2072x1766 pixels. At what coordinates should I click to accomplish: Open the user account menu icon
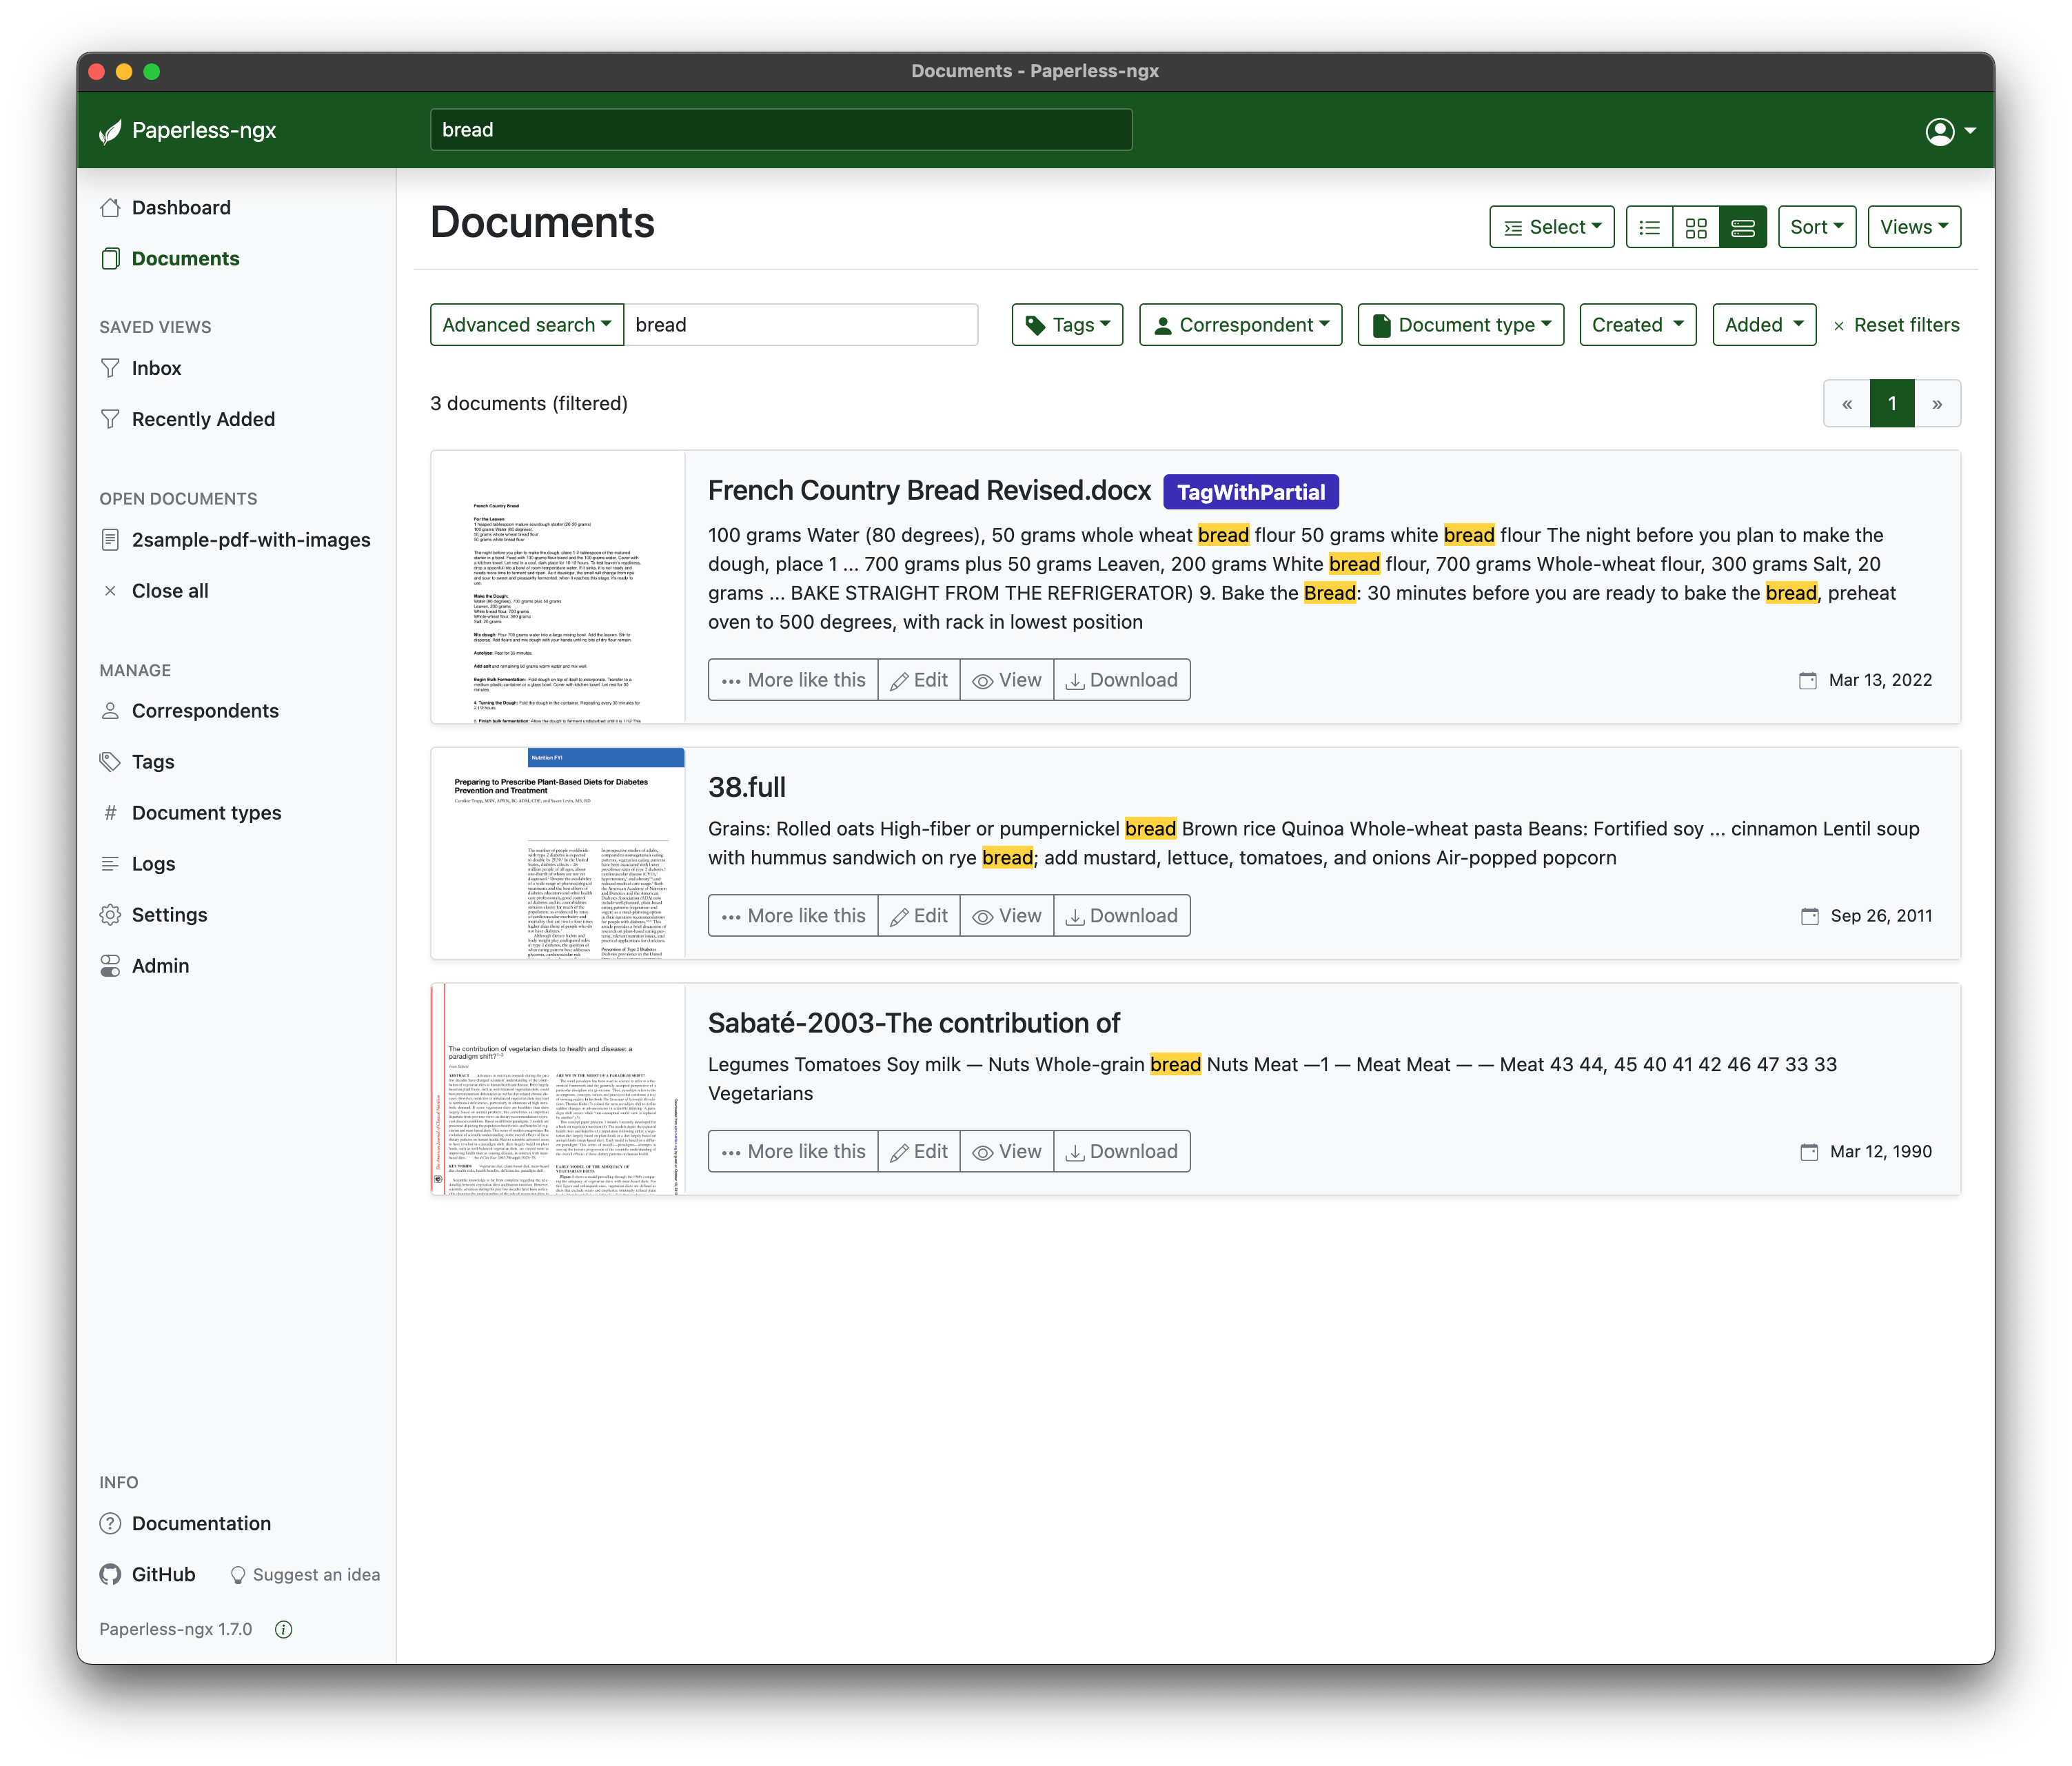coord(1940,131)
